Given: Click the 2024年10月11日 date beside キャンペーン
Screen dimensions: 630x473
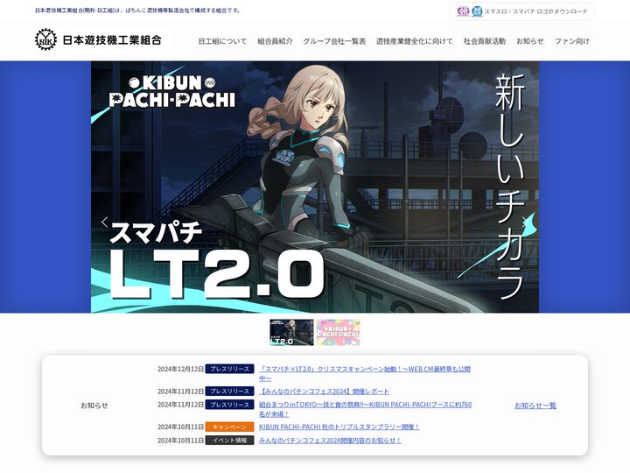Looking at the screenshot, I should coord(180,427).
